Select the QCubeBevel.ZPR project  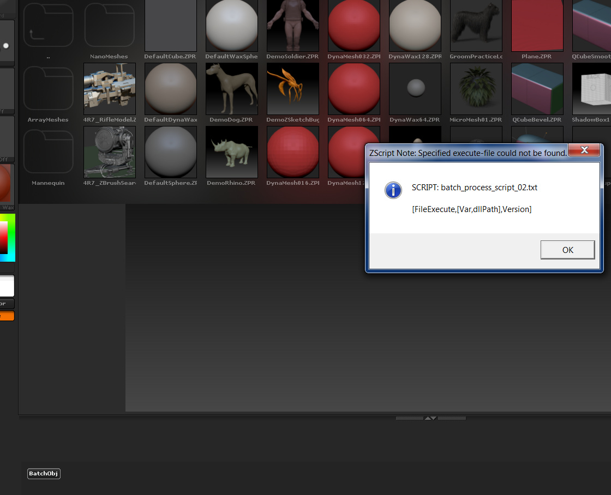point(537,89)
